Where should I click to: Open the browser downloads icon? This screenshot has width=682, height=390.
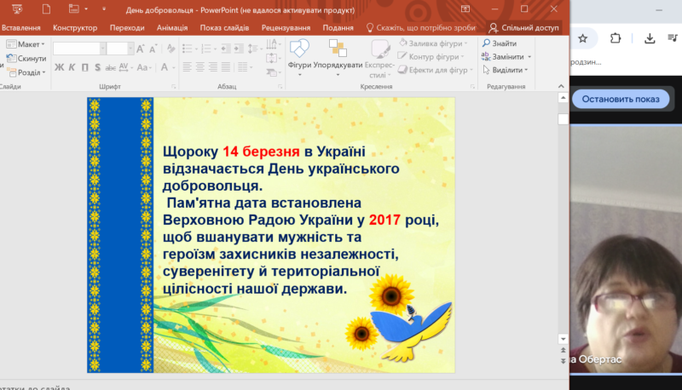[650, 37]
